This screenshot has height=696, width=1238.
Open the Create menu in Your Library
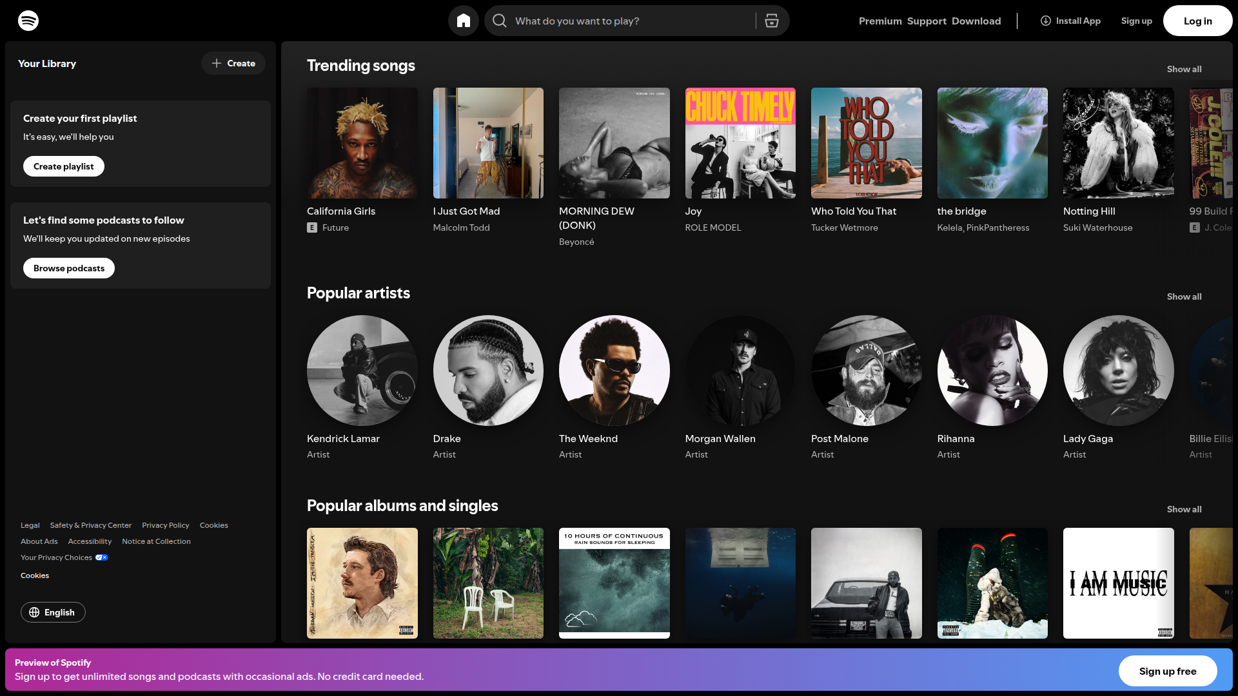(x=233, y=63)
